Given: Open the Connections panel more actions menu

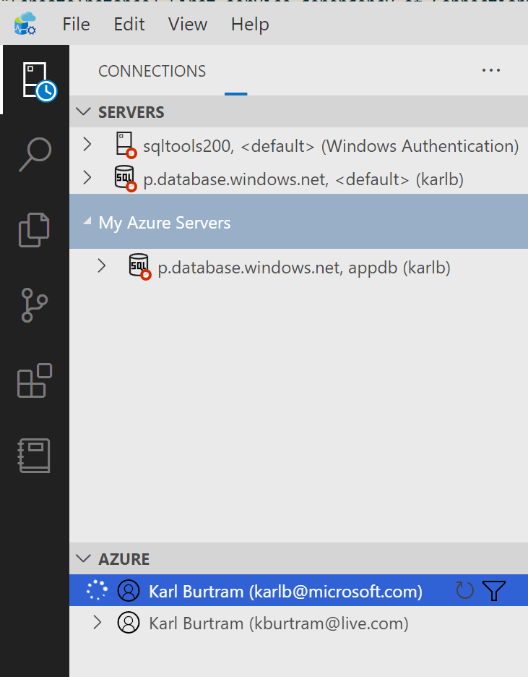Looking at the screenshot, I should click(491, 70).
